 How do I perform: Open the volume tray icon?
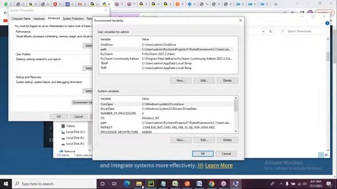(x=304, y=184)
